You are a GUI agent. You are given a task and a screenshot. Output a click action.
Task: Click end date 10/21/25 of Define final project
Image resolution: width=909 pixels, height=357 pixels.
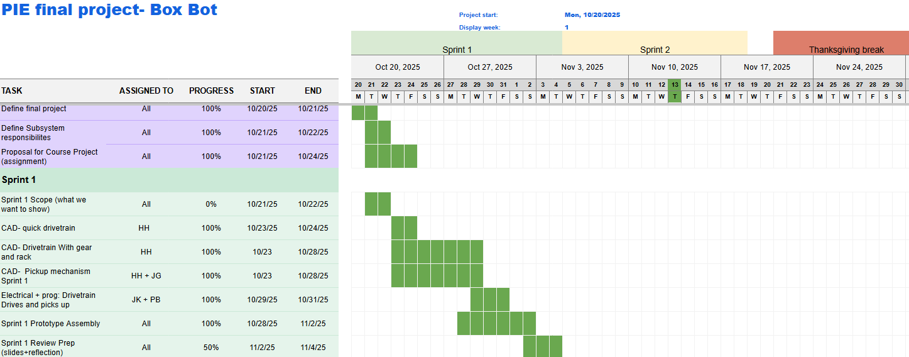click(313, 109)
